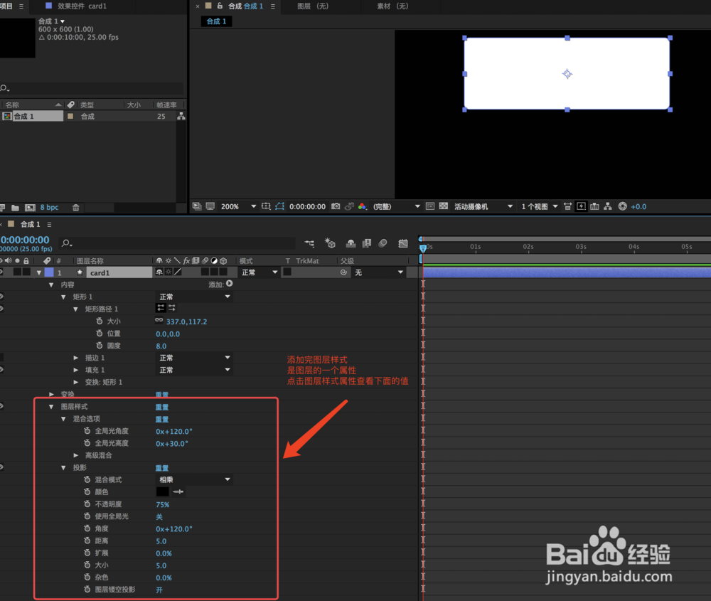Collapse the 图层样式 group

pyautogui.click(x=50, y=407)
